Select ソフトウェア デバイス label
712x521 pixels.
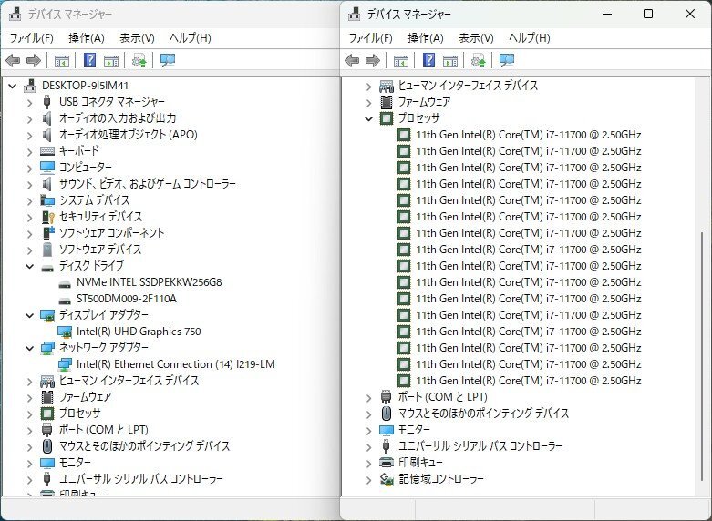click(100, 250)
